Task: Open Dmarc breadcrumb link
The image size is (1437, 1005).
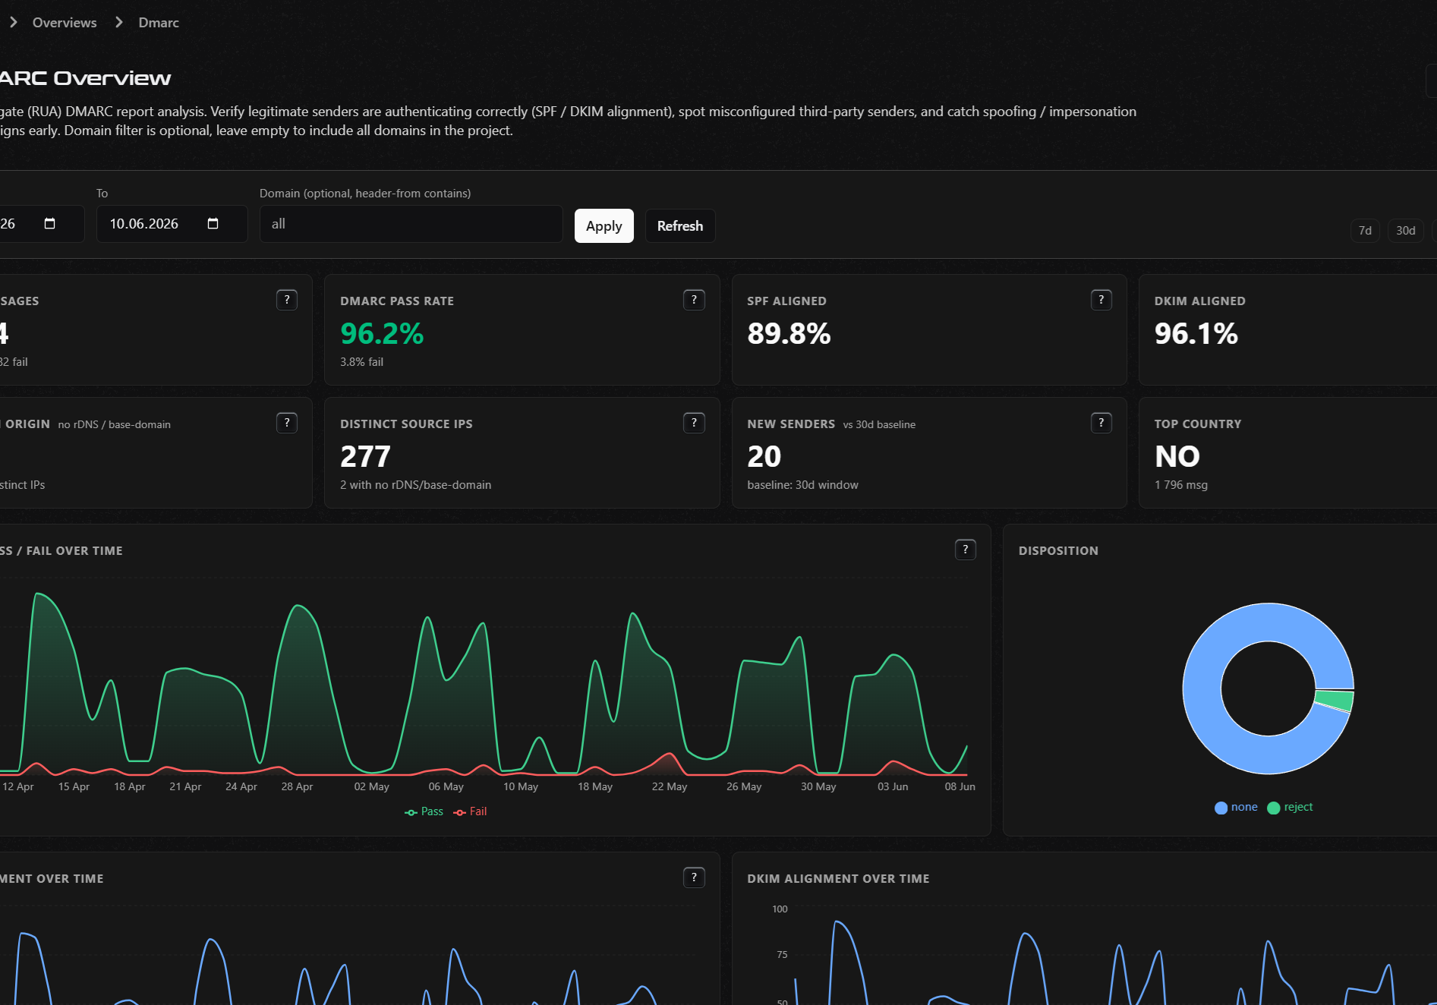Action: pyautogui.click(x=159, y=23)
